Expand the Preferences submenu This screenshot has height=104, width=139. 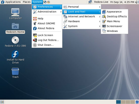(47, 7)
